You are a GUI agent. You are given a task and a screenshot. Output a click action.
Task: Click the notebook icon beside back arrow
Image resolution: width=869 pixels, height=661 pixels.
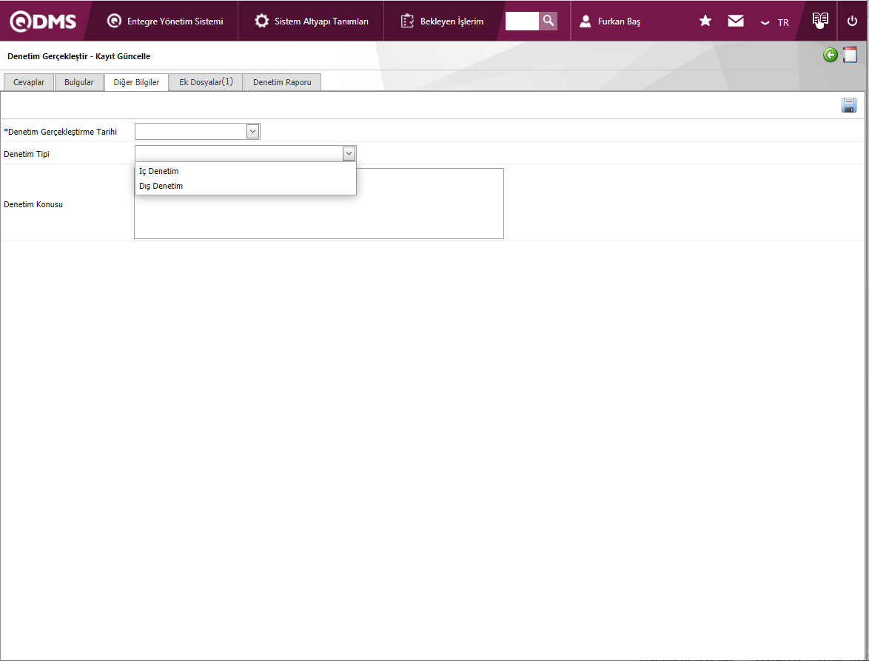click(x=850, y=55)
